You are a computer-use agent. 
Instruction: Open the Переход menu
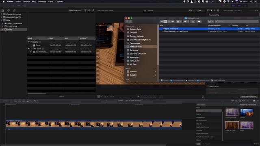42,2
